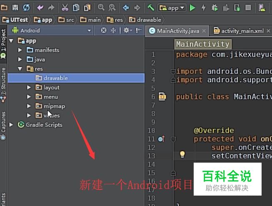Select drawable in the breadcrumb bar
Image resolution: width=272 pixels, height=206 pixels.
(x=145, y=20)
